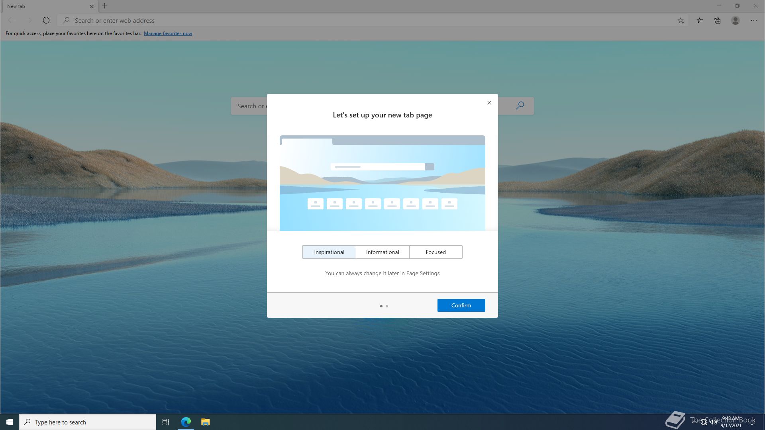This screenshot has width=765, height=430.
Task: Add this page to favorites star icon
Action: 681,20
